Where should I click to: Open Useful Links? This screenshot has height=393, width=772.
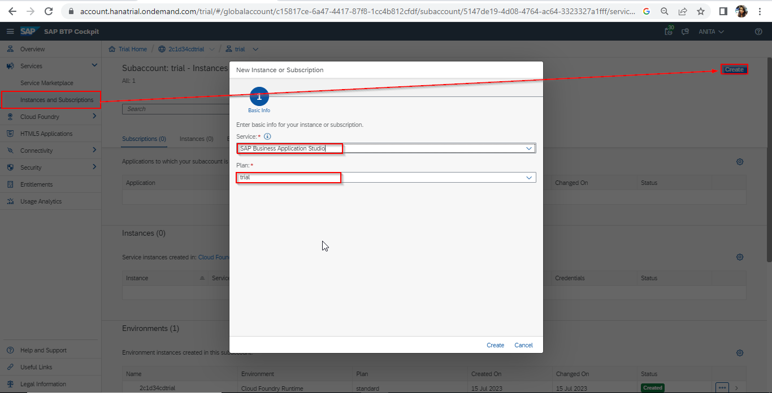[36, 367]
